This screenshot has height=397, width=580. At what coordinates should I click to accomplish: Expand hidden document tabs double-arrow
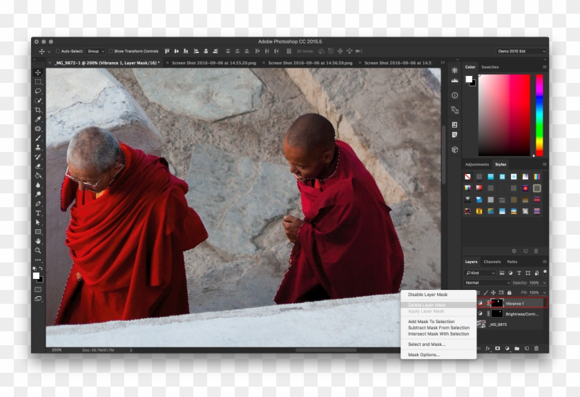point(443,63)
